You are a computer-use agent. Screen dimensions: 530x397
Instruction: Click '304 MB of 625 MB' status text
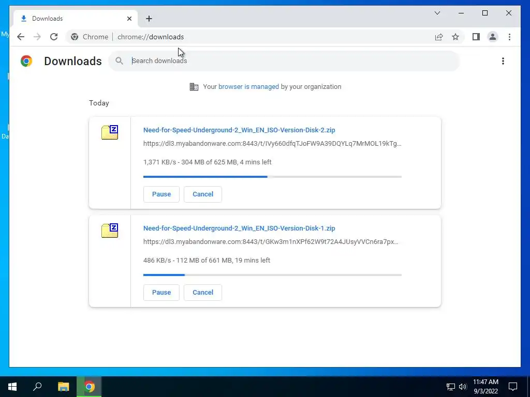(209, 162)
